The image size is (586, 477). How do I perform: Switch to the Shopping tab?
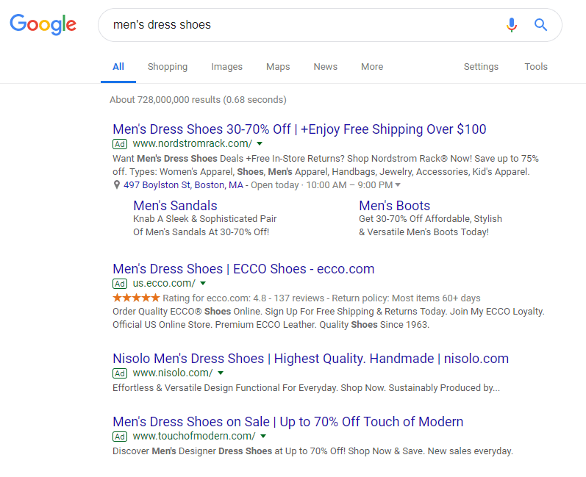tap(168, 66)
